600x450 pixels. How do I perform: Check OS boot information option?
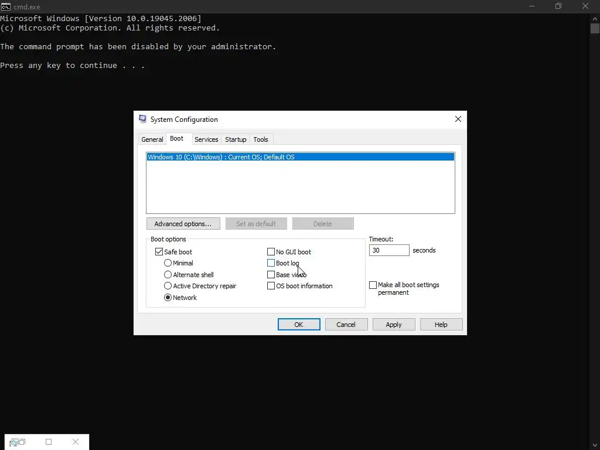[271, 286]
